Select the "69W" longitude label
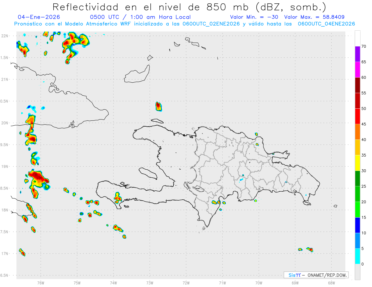 coord(295,283)
